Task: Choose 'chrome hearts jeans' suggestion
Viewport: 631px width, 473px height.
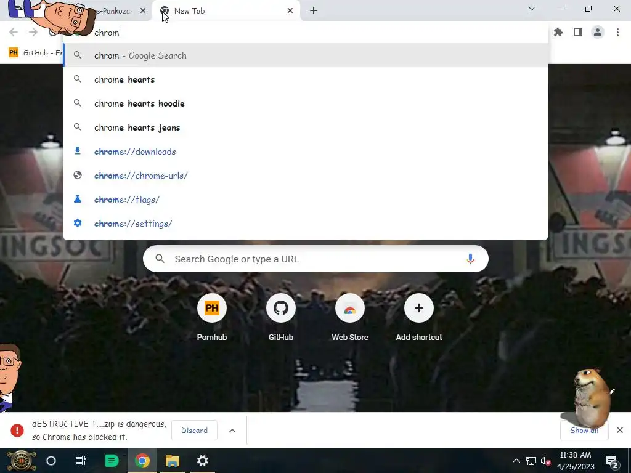Action: point(306,127)
